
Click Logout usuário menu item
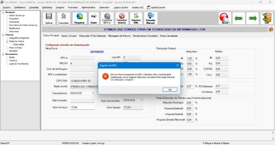(x=121, y=8)
